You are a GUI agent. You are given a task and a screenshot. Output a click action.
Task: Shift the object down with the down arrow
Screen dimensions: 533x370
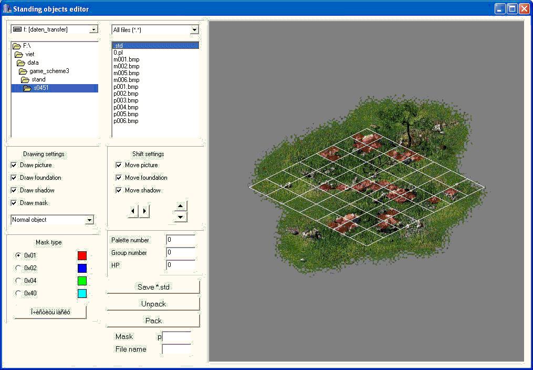181,217
